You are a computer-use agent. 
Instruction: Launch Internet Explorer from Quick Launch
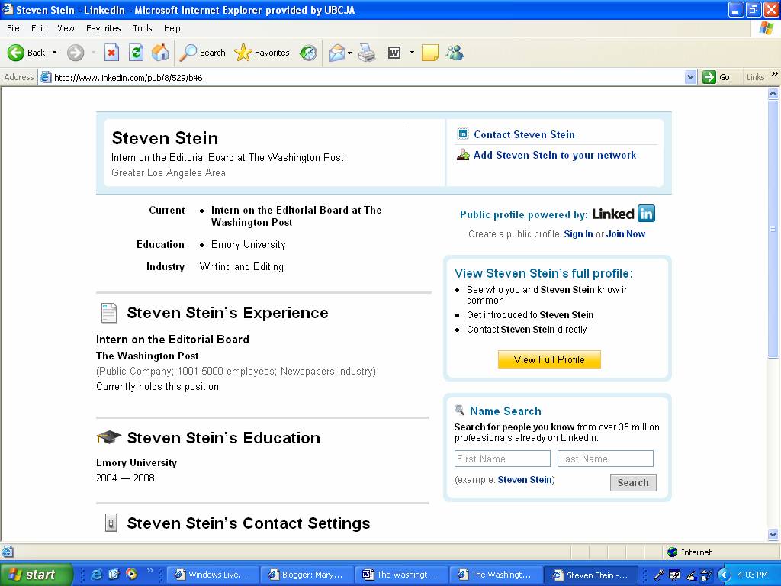point(96,575)
